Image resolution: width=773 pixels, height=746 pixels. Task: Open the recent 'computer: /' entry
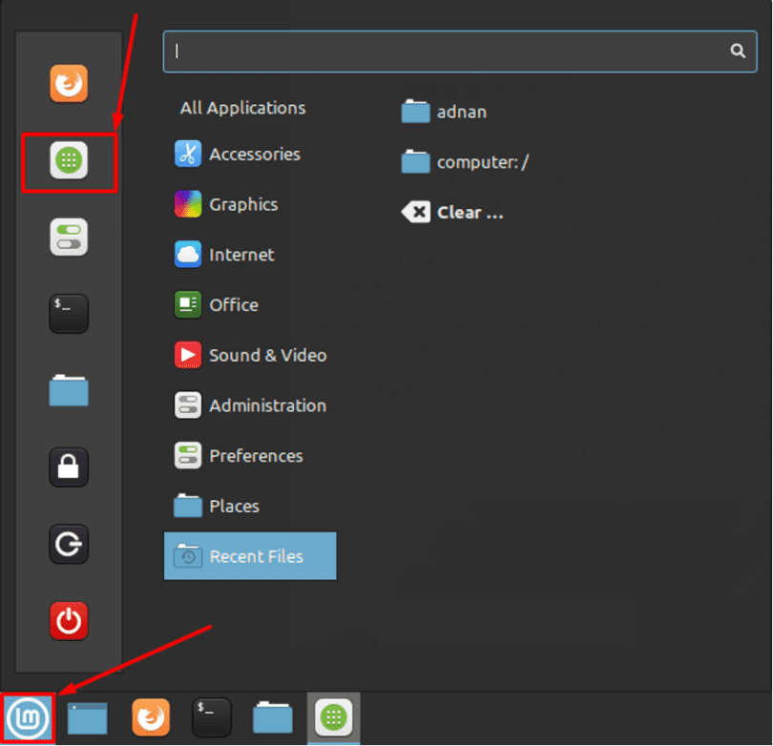point(465,162)
